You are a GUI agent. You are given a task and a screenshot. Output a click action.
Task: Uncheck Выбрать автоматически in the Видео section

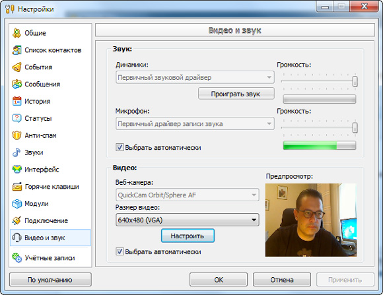(120, 251)
